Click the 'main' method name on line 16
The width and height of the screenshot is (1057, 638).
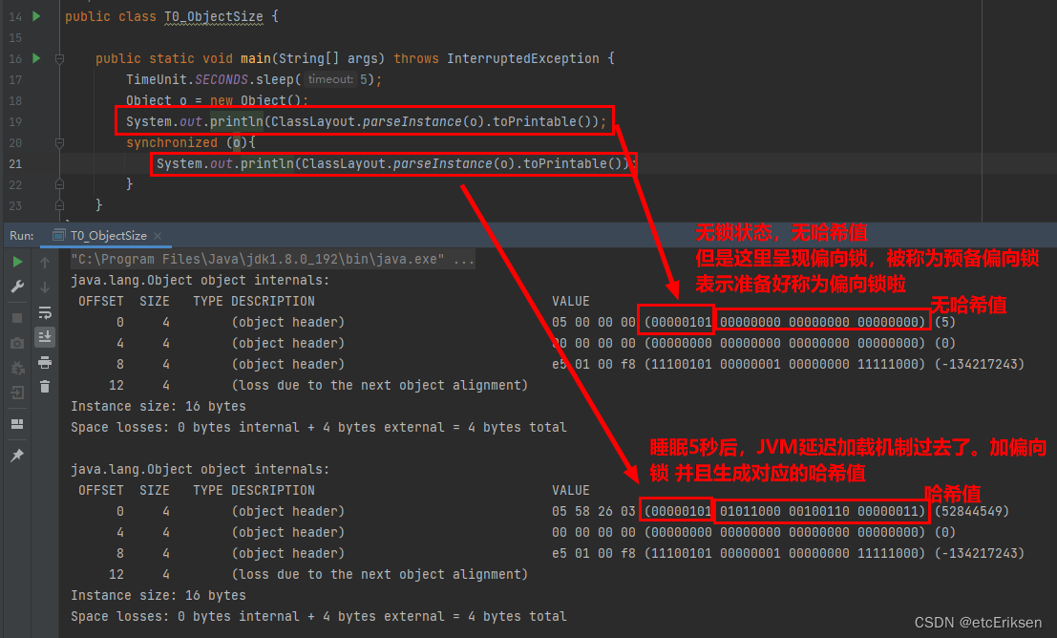point(256,58)
